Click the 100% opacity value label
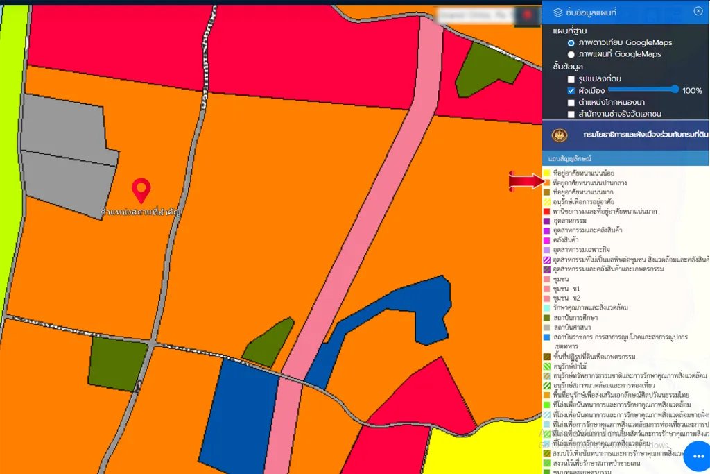710x474 pixels. coord(692,91)
